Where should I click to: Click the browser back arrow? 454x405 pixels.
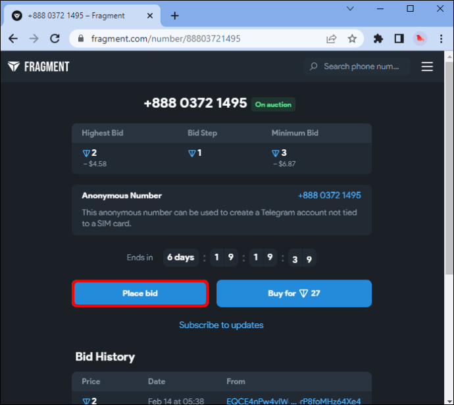(13, 39)
